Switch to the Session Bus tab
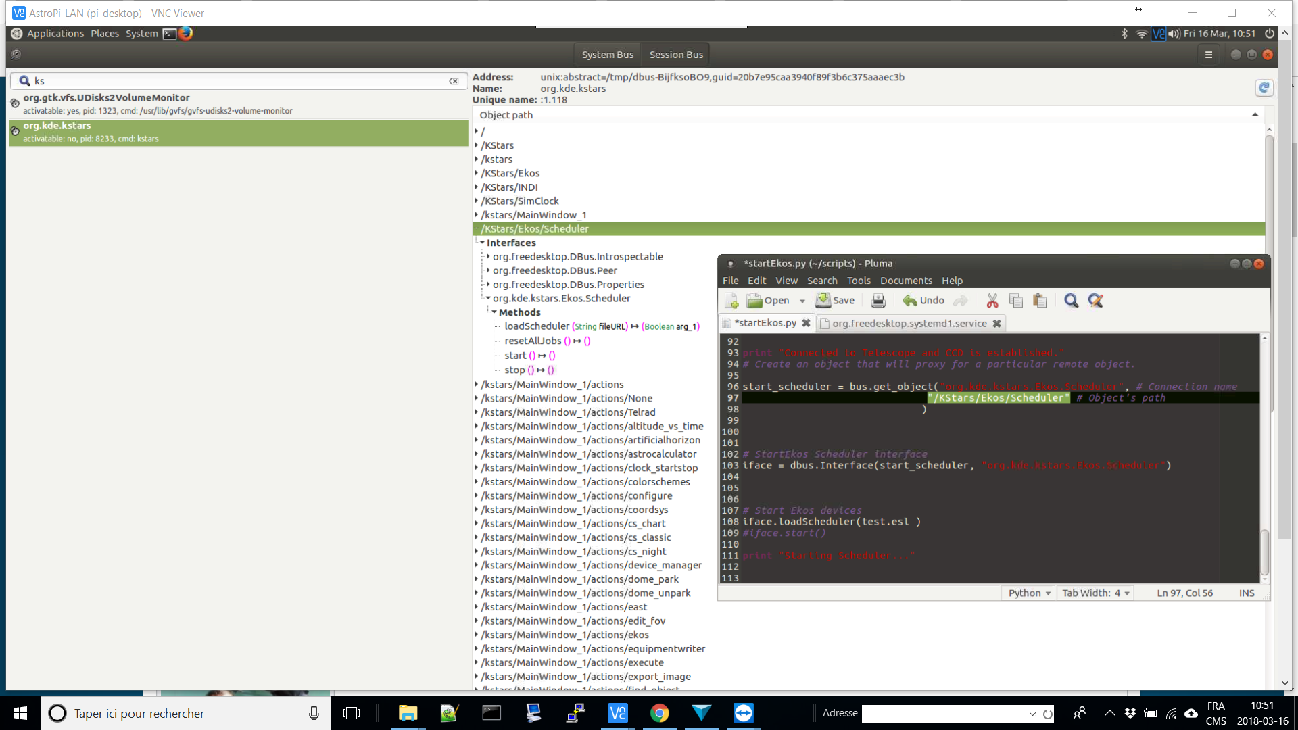 click(x=676, y=55)
